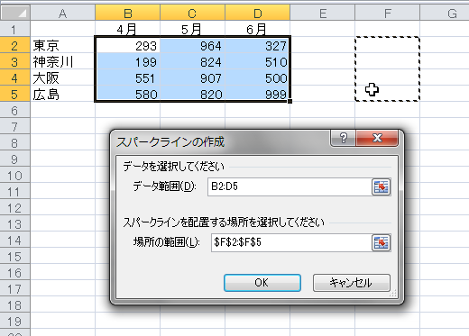Screen dimensions: 469x336
Task: Click cell with value 964
Action: click(192, 46)
